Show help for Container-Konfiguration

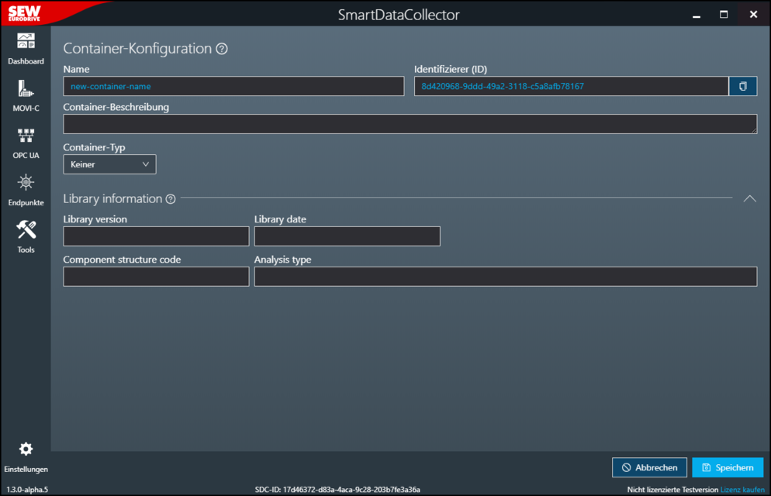click(x=222, y=49)
